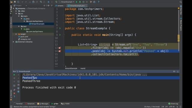This screenshot has height=108, width=192.
Task: Select pom.xml in the project tree
Action: (x=23, y=37)
